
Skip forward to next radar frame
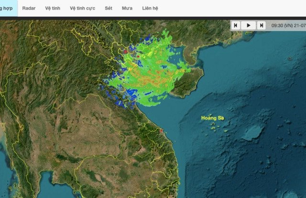tap(261, 25)
